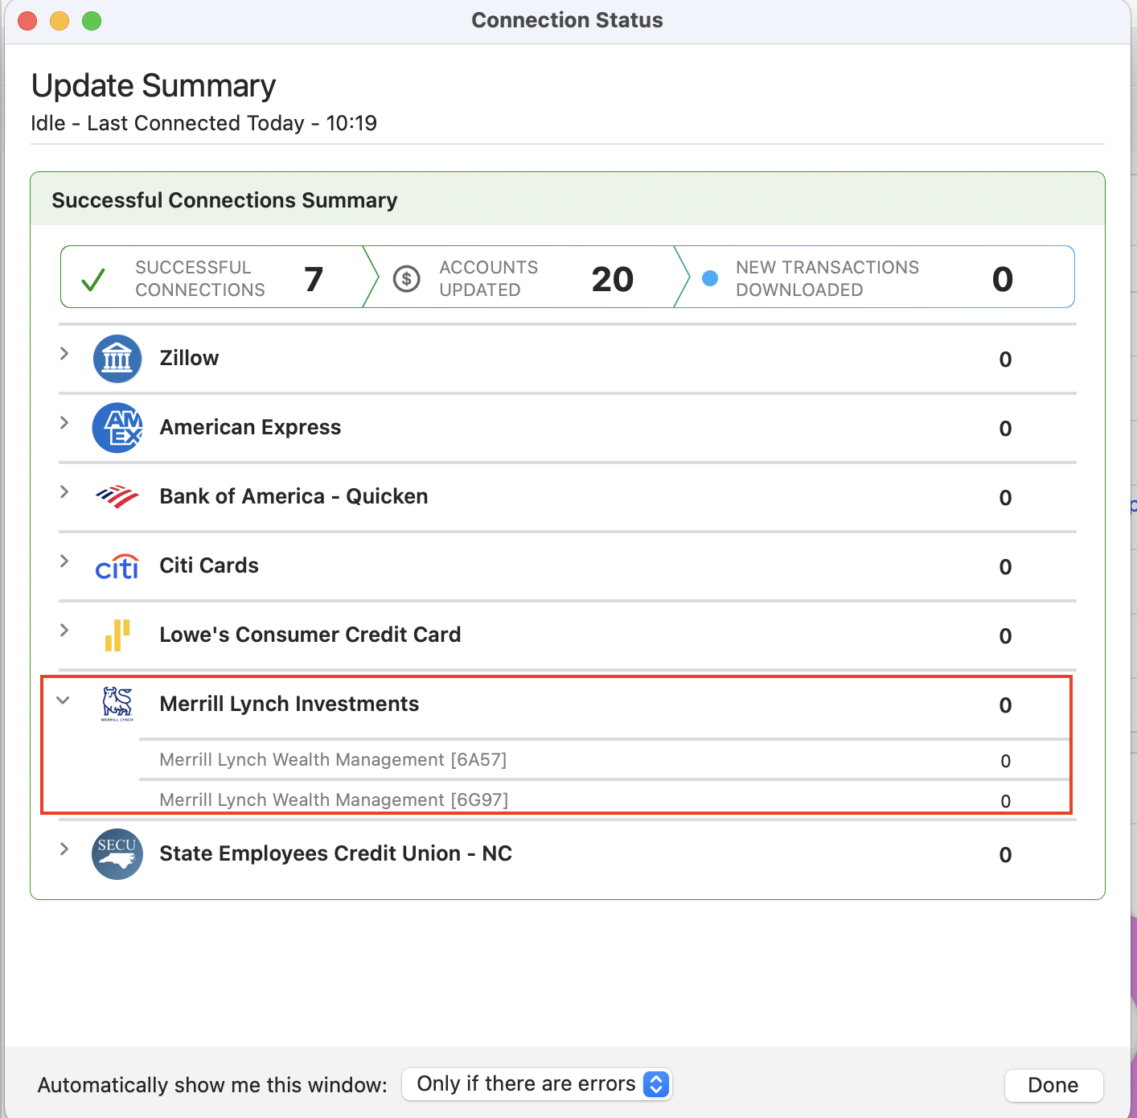Click the ACCOUNTS UPDATED label
The height and width of the screenshot is (1118, 1137).
point(489,278)
